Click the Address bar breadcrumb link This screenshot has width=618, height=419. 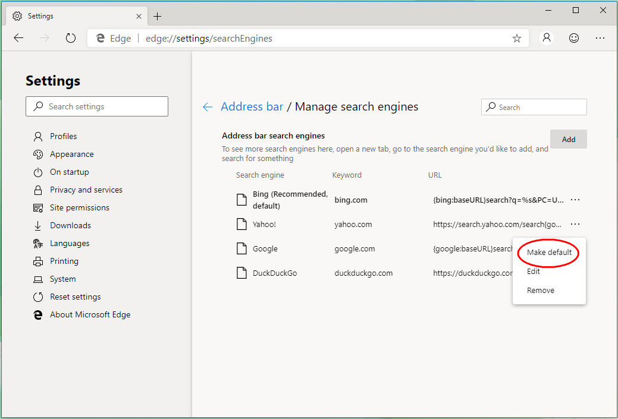tap(252, 107)
